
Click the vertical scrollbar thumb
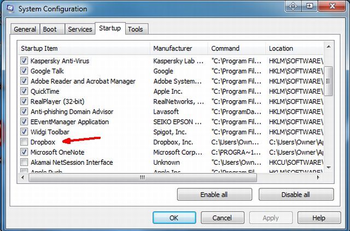tap(328, 81)
